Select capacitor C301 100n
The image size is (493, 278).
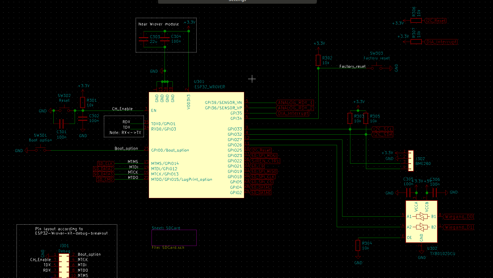[x=62, y=124]
